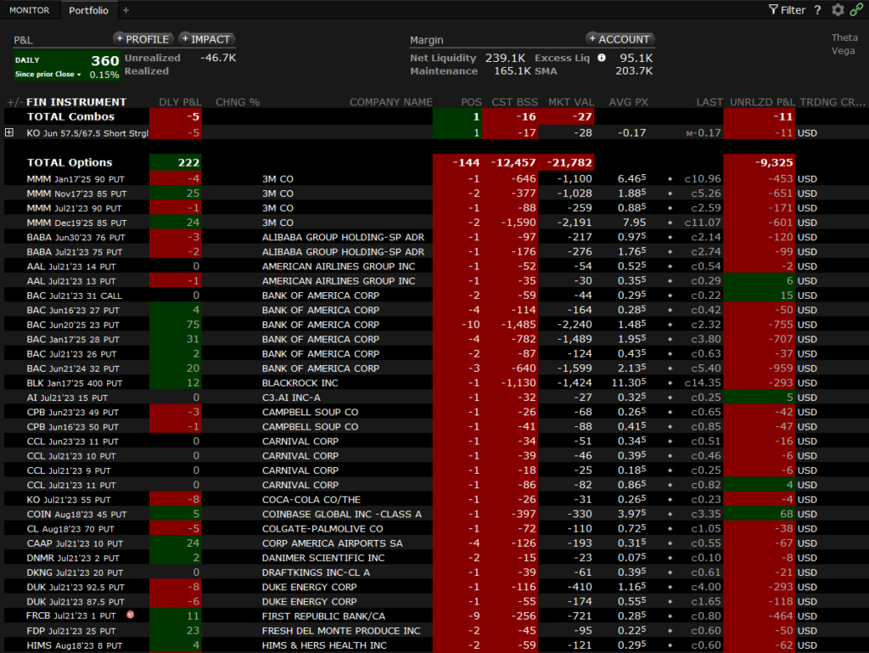
Task: Open the settings gear icon
Action: point(838,10)
